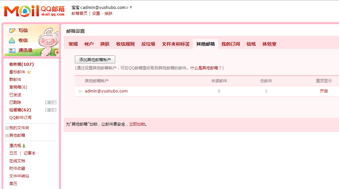
Task: Click the star icon beside starred mail
Action: tap(29, 72)
